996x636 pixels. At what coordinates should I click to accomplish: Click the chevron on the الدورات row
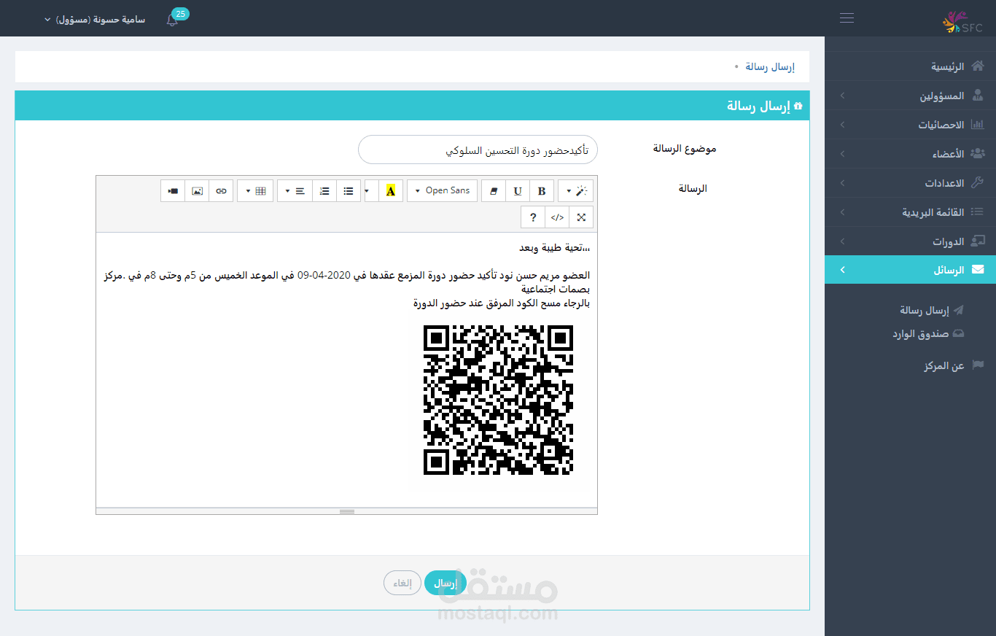(843, 241)
